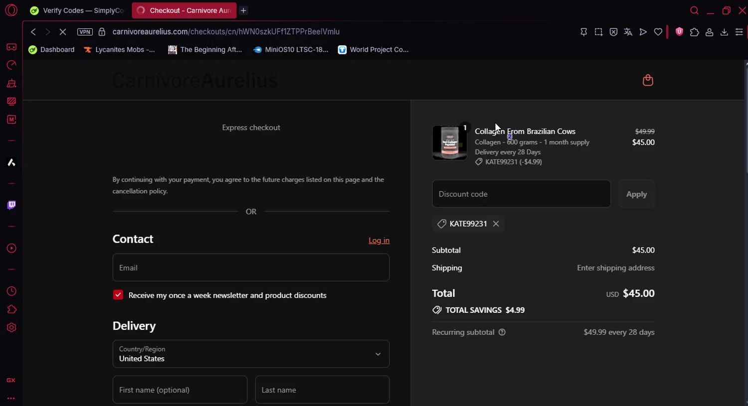Select the Checkout - Carnivore Aurelius tab

[x=184, y=10]
